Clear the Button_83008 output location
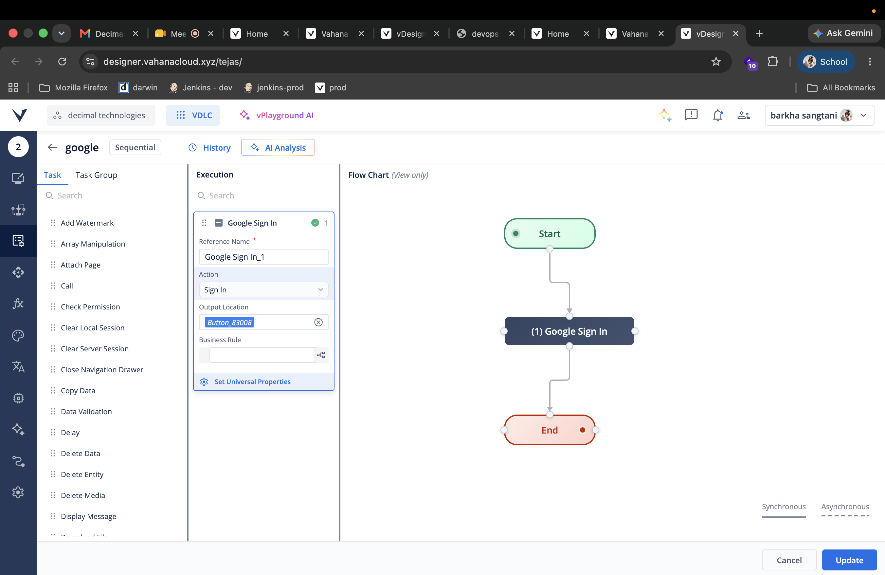This screenshot has width=885, height=575. pos(318,323)
